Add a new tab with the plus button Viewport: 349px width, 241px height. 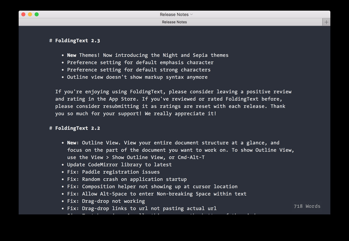point(326,22)
